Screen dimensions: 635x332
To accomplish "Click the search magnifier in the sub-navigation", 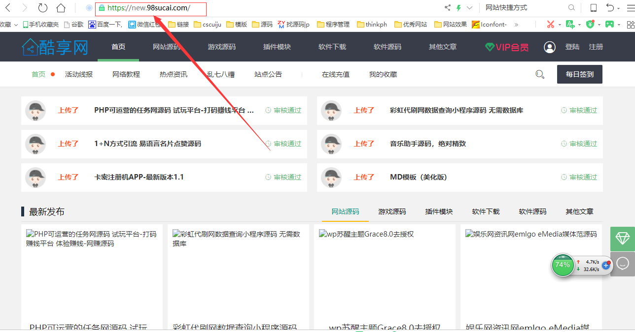I will (x=539, y=74).
